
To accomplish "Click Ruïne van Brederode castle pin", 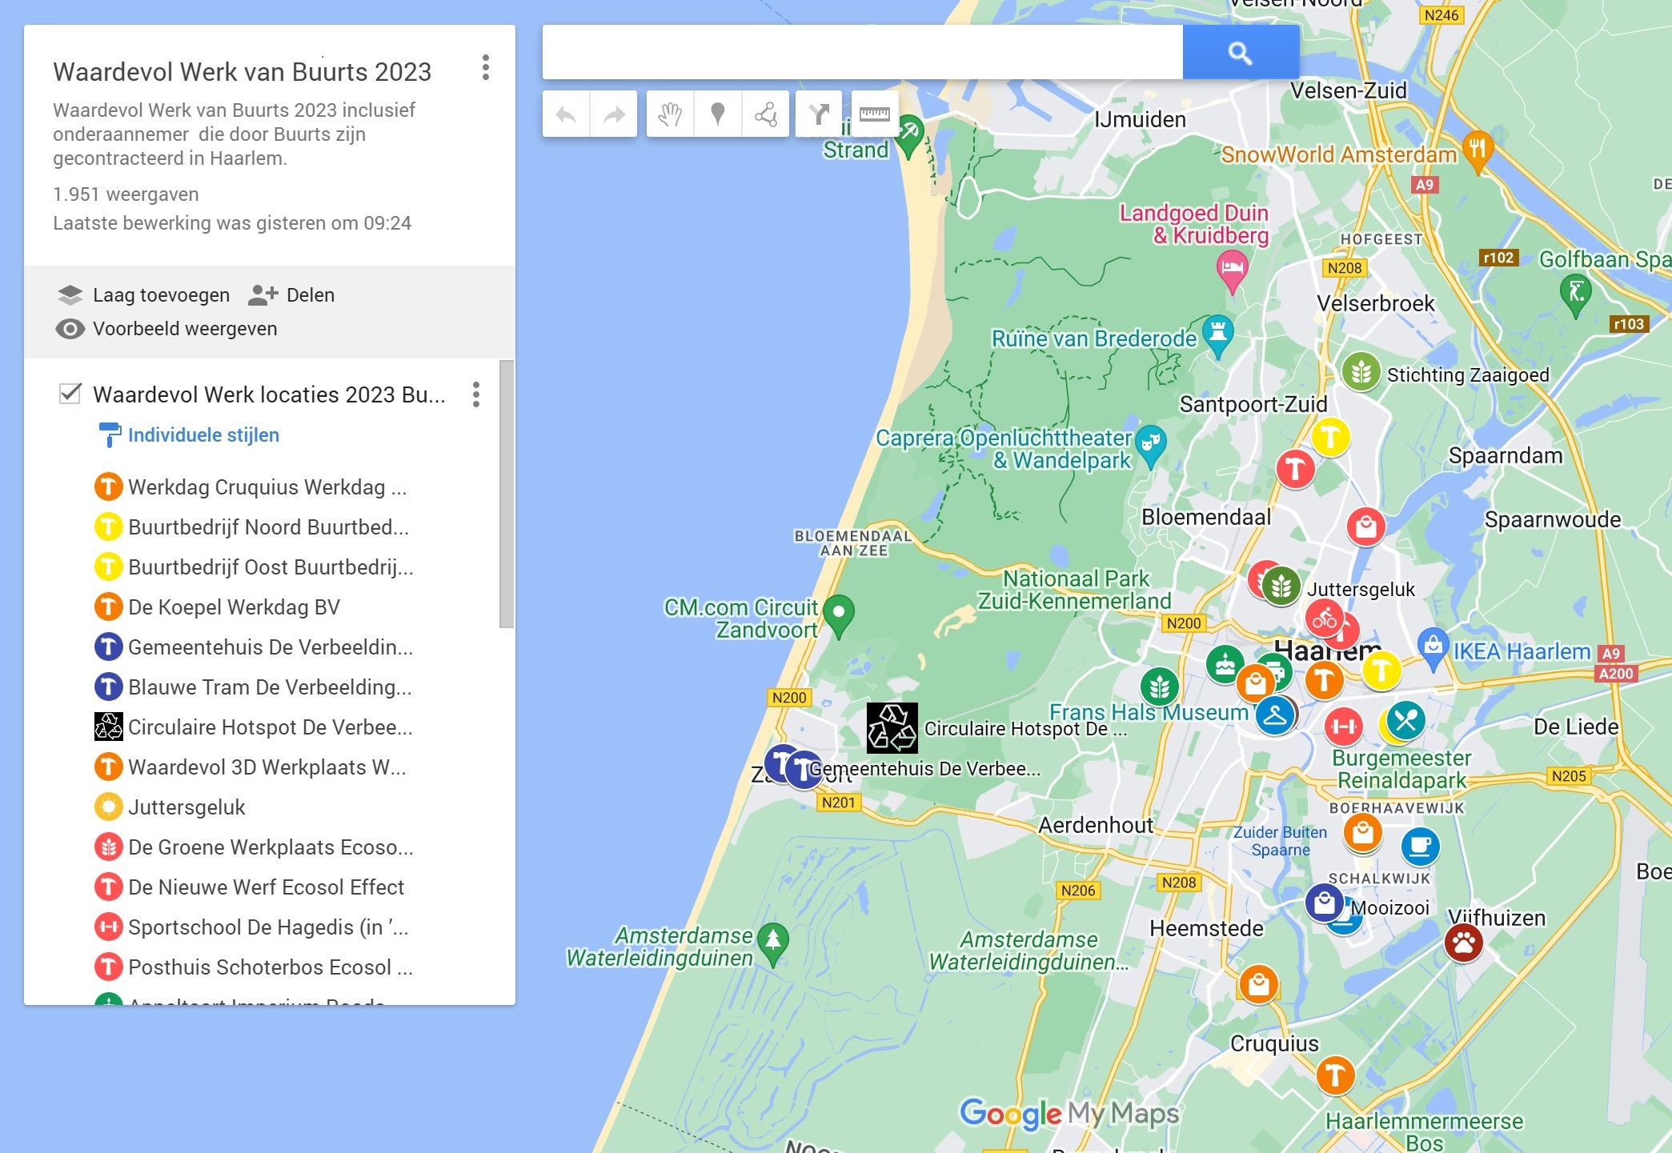I will pyautogui.click(x=1217, y=334).
